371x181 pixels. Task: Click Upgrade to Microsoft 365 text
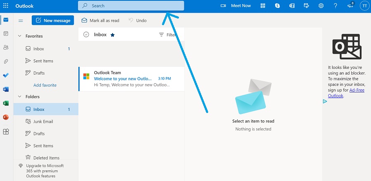point(45,171)
